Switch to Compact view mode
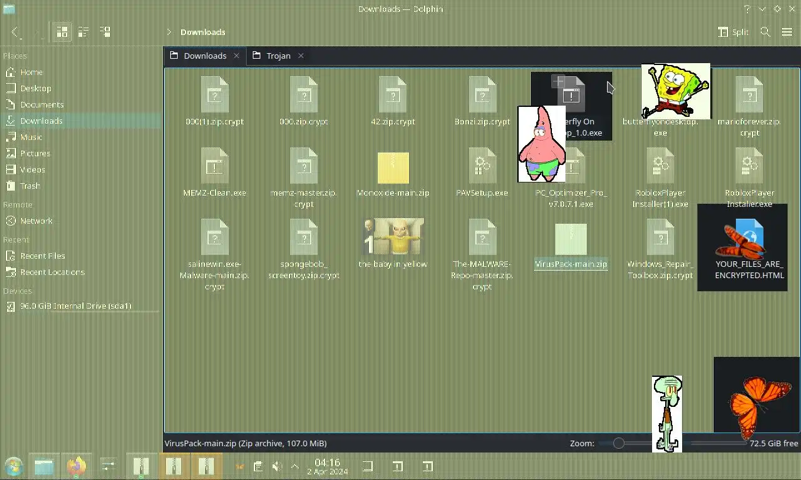Viewport: 801px width, 480px height. point(83,32)
